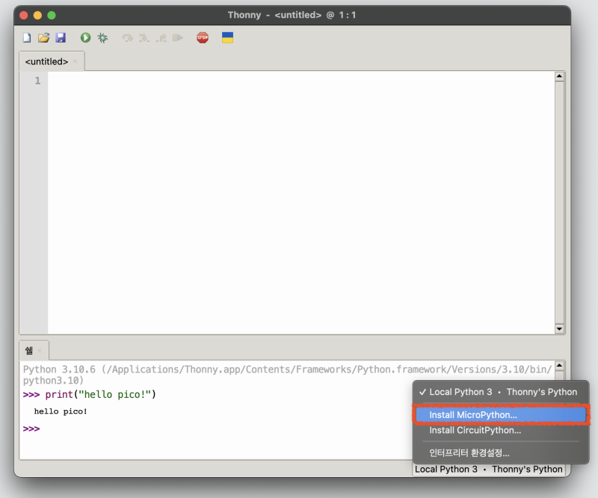
Task: Close the 쉘 shell tab
Action: coord(40,351)
